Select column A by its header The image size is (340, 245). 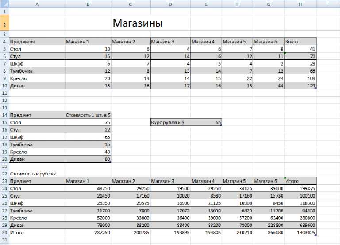36,4
